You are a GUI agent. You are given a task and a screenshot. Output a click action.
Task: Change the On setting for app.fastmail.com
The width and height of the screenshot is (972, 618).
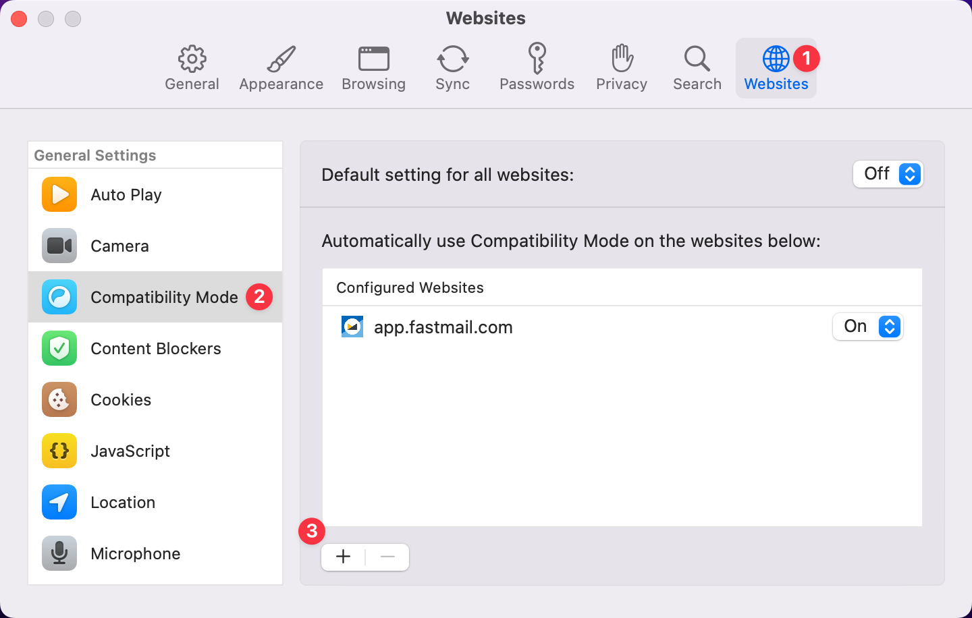[x=868, y=327]
